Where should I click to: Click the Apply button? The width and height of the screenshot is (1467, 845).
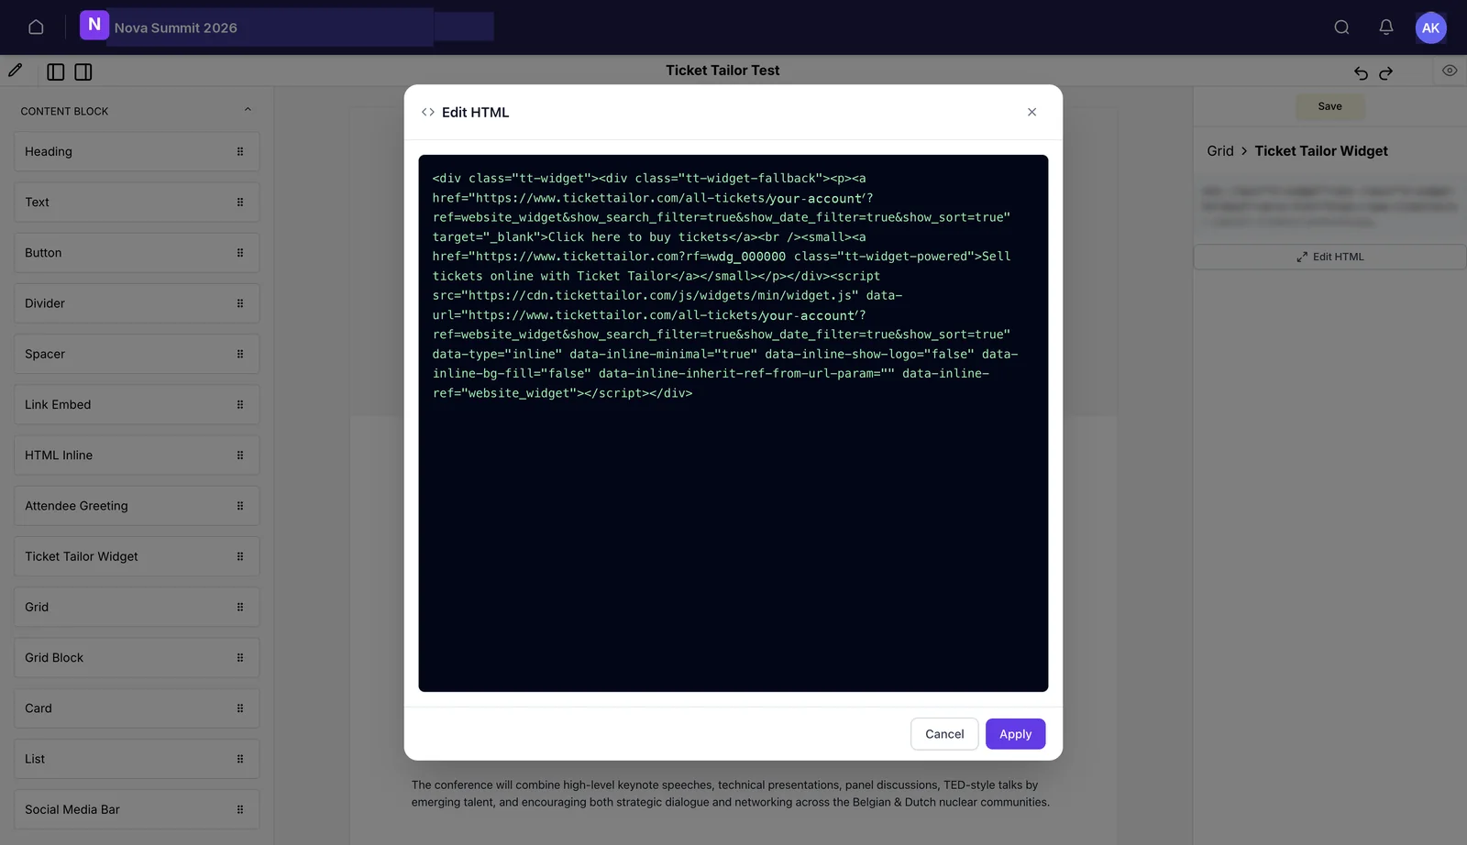(1015, 734)
